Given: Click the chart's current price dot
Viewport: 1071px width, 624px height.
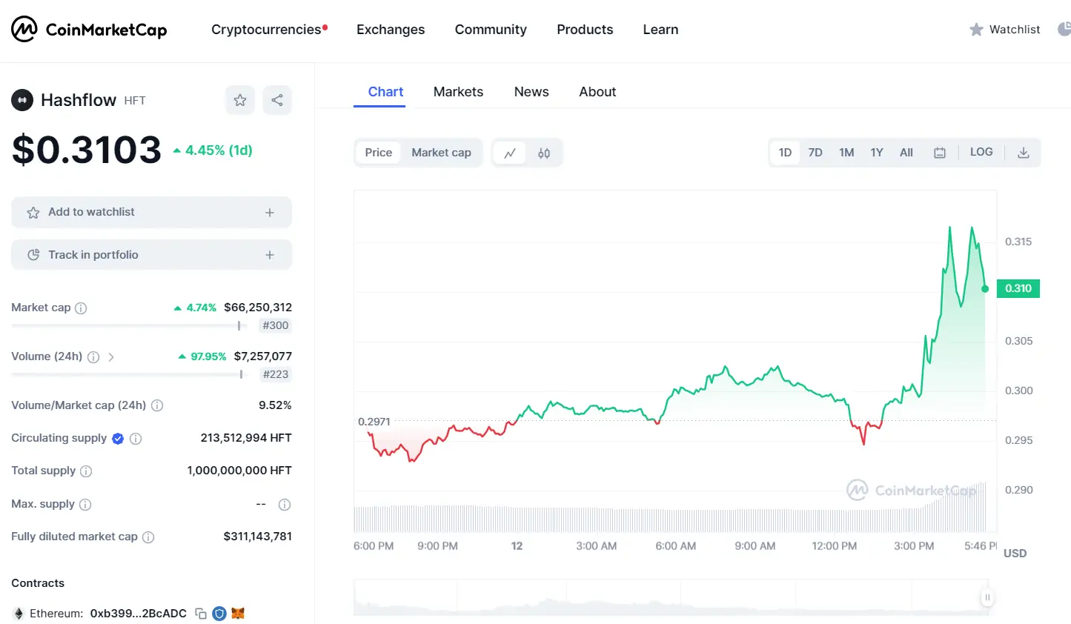Looking at the screenshot, I should [x=985, y=289].
